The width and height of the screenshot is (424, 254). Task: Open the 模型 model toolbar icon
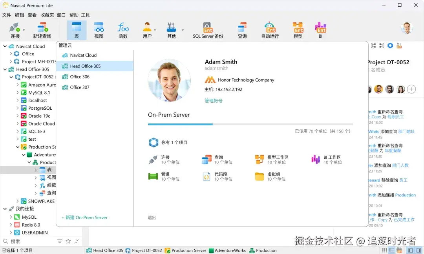(x=298, y=30)
